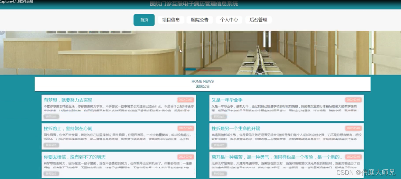Open the article 有梦想，就要努力去实现

click(x=68, y=100)
